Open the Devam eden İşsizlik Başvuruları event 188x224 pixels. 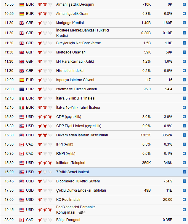(82, 135)
